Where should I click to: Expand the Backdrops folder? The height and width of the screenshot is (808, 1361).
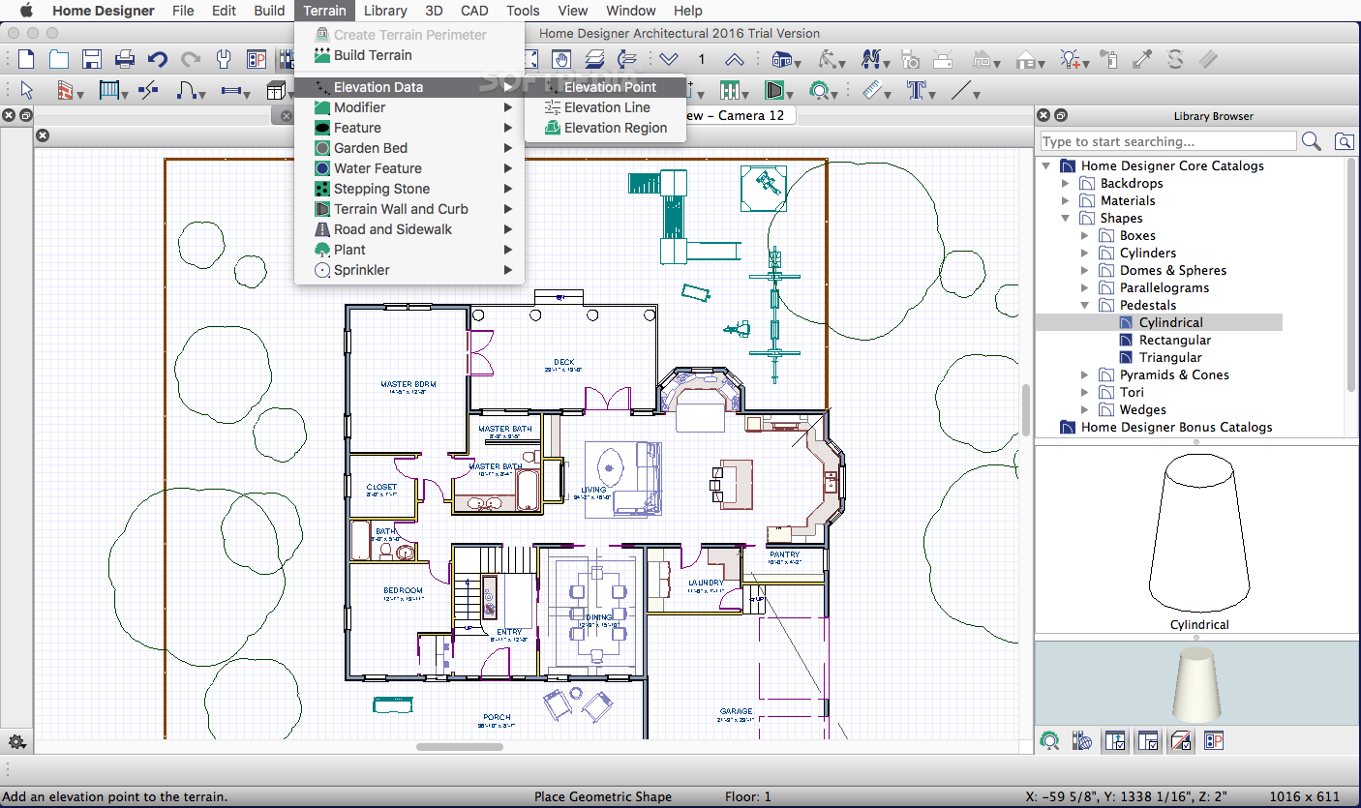point(1066,183)
